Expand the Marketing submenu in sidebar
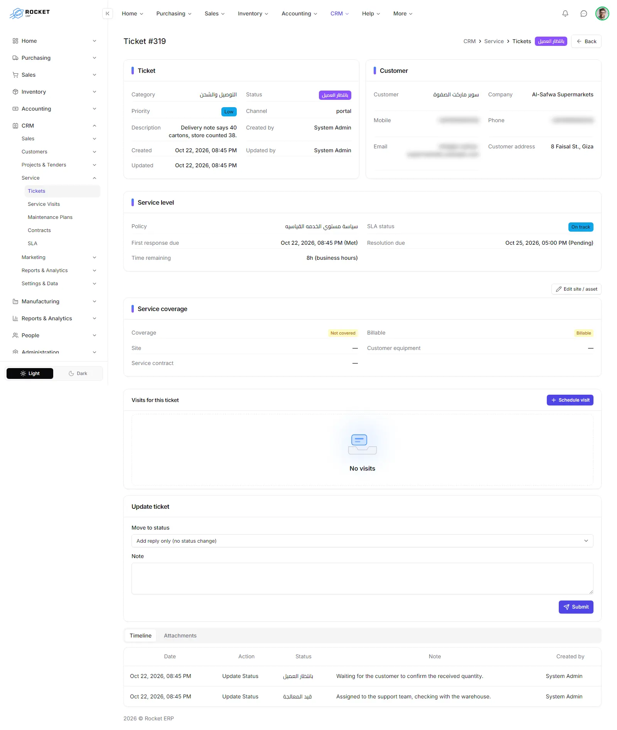Image resolution: width=617 pixels, height=730 pixels. point(59,257)
